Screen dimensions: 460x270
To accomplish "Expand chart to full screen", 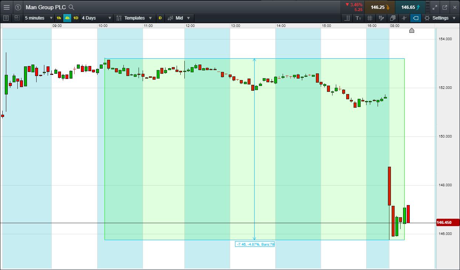I will (435, 7).
